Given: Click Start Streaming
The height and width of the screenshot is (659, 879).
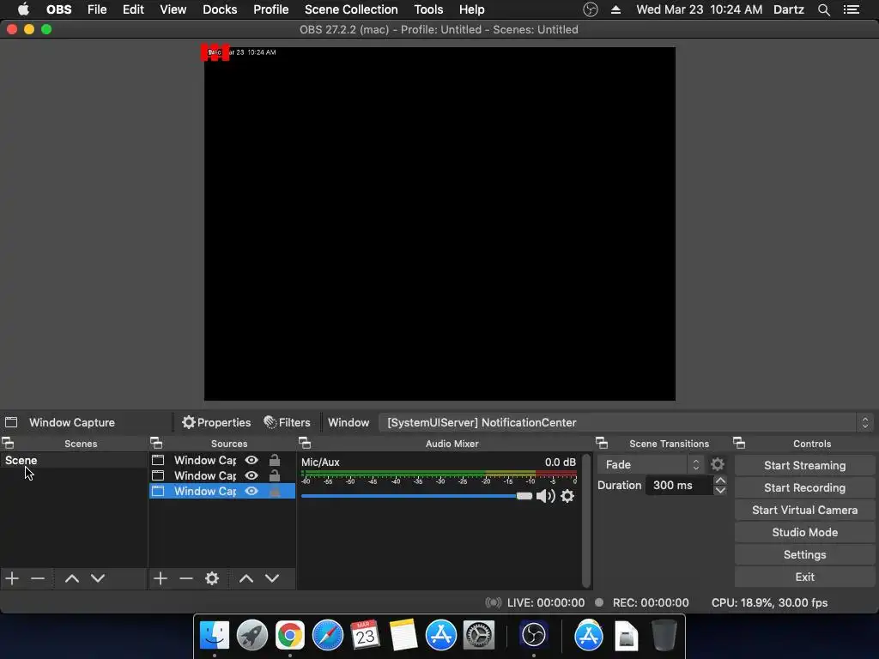Looking at the screenshot, I should (x=804, y=466).
